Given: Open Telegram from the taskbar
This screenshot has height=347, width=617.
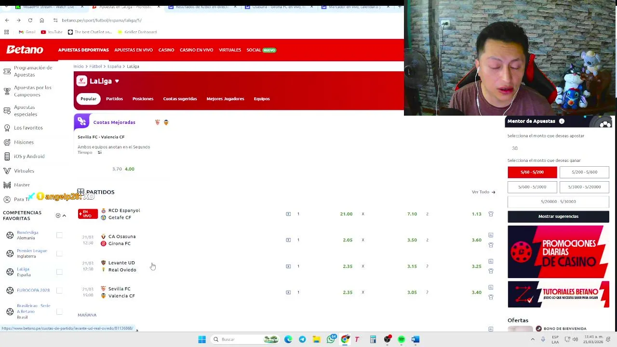Looking at the screenshot, I should coord(302,339).
